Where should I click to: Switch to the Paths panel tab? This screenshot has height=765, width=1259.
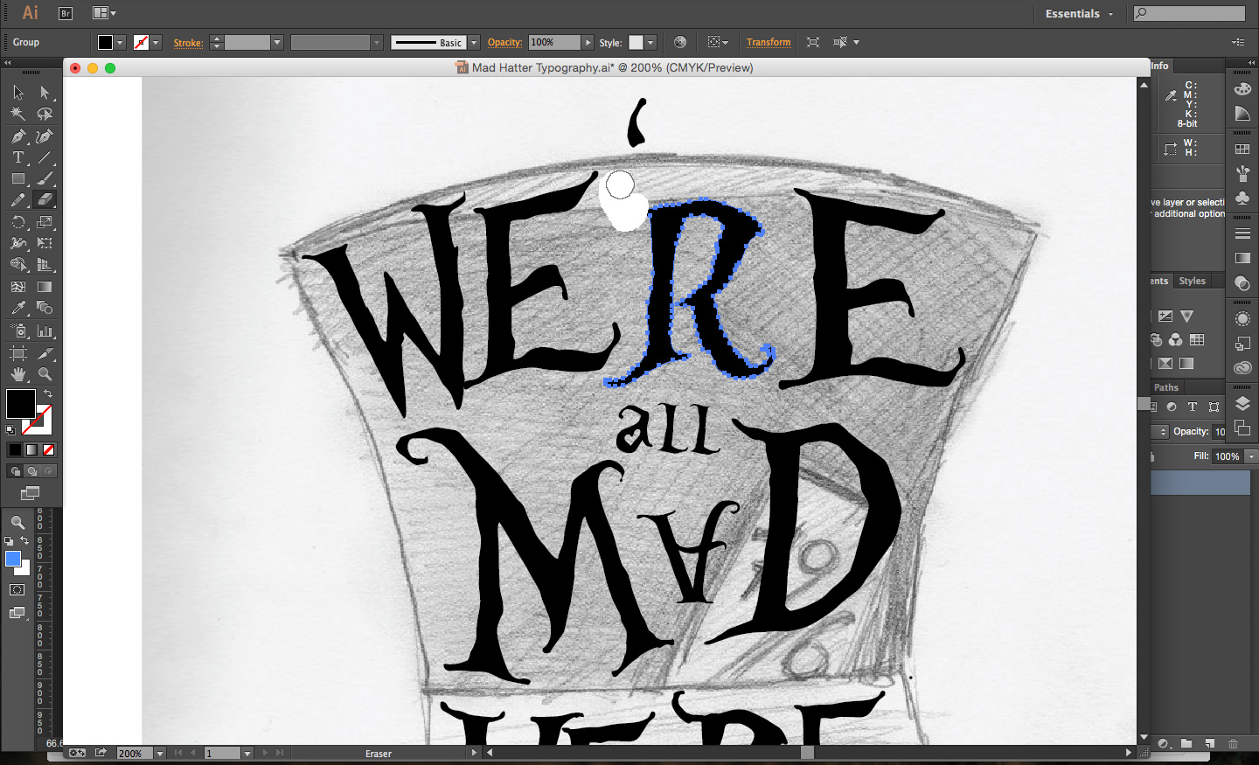coord(1166,387)
